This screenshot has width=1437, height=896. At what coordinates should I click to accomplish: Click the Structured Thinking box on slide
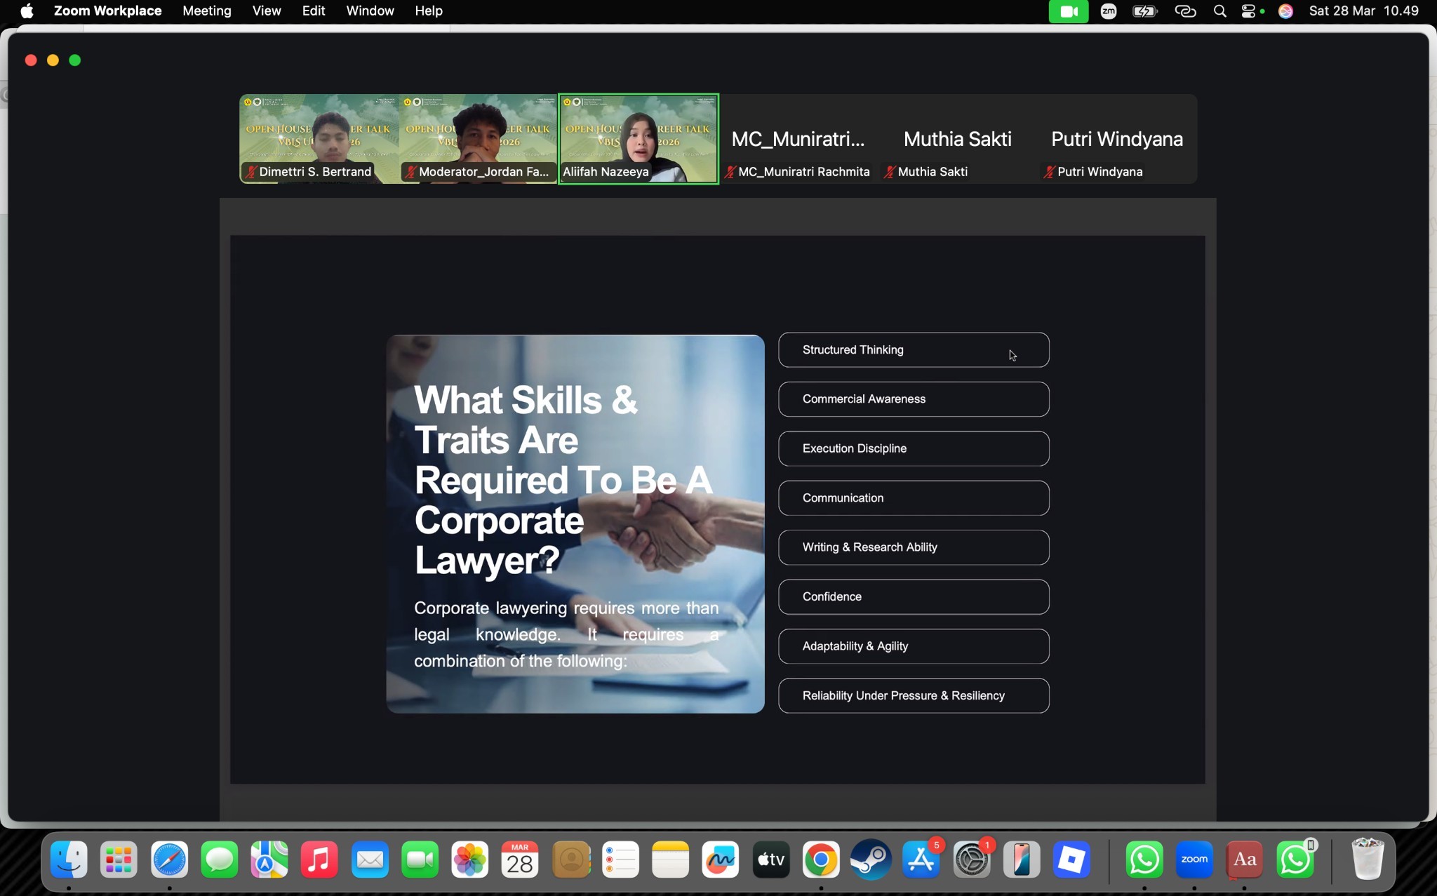tap(913, 349)
